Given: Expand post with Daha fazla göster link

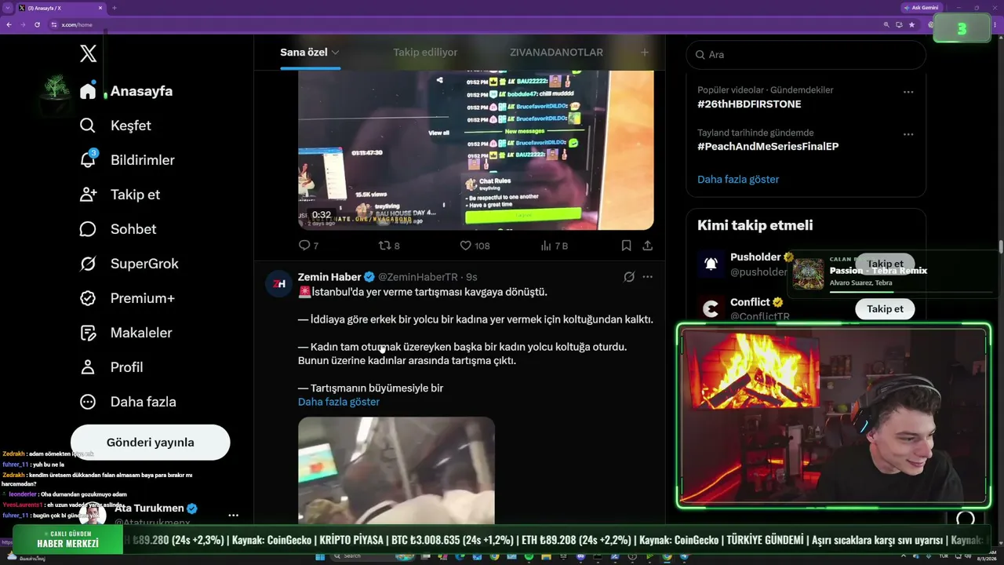Looking at the screenshot, I should click(339, 402).
